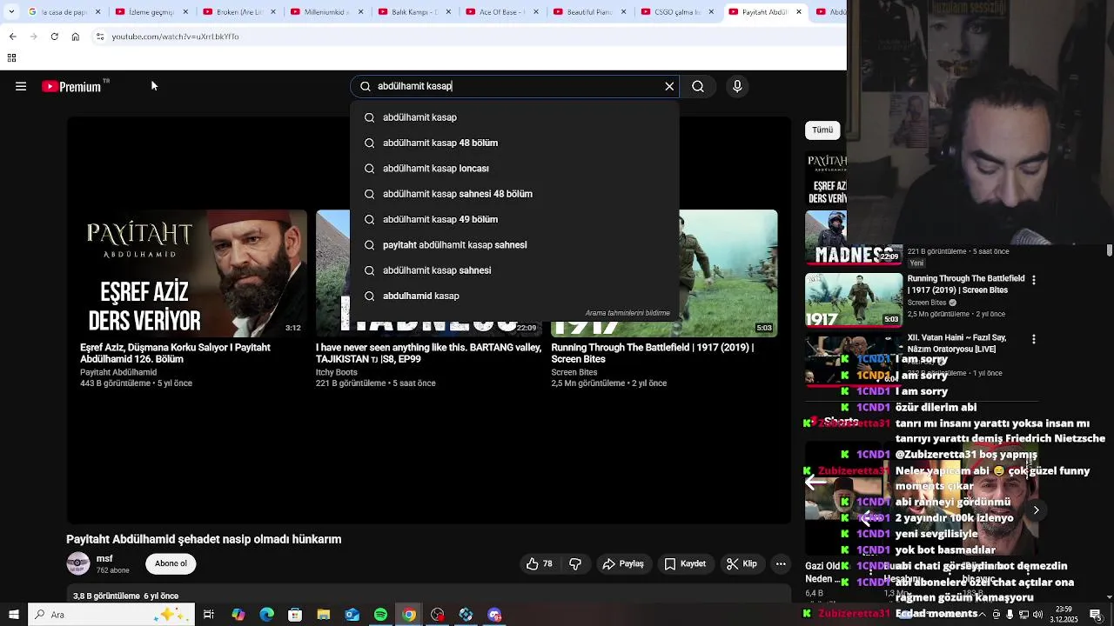Open Windows Start menu
This screenshot has height=626, width=1114.
pyautogui.click(x=13, y=615)
